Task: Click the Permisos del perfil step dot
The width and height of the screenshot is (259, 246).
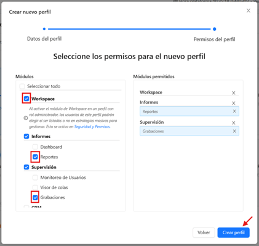Action: 215,29
